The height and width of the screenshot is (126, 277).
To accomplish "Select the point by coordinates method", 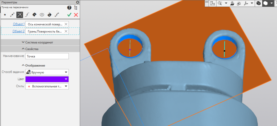I will [x=5, y=15].
